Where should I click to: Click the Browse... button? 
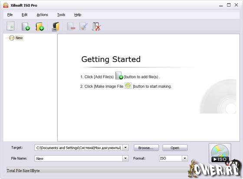[x=146, y=148]
